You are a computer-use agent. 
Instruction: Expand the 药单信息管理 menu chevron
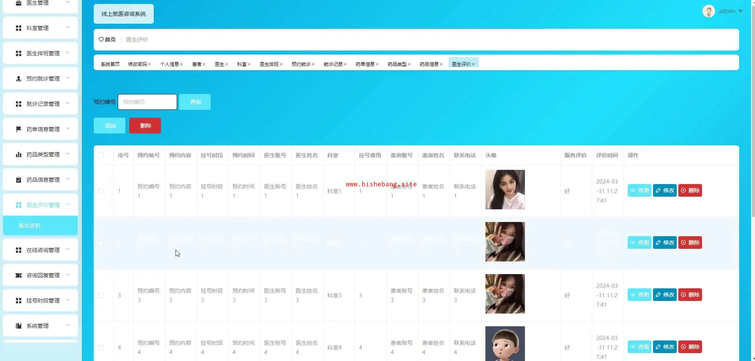click(68, 129)
